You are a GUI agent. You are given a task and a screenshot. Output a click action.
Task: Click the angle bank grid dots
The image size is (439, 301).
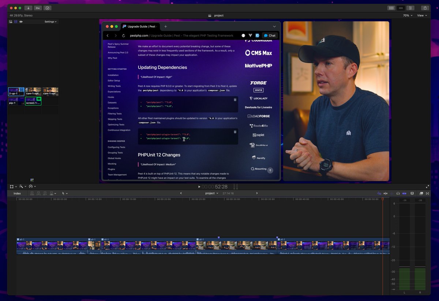click(x=32, y=180)
